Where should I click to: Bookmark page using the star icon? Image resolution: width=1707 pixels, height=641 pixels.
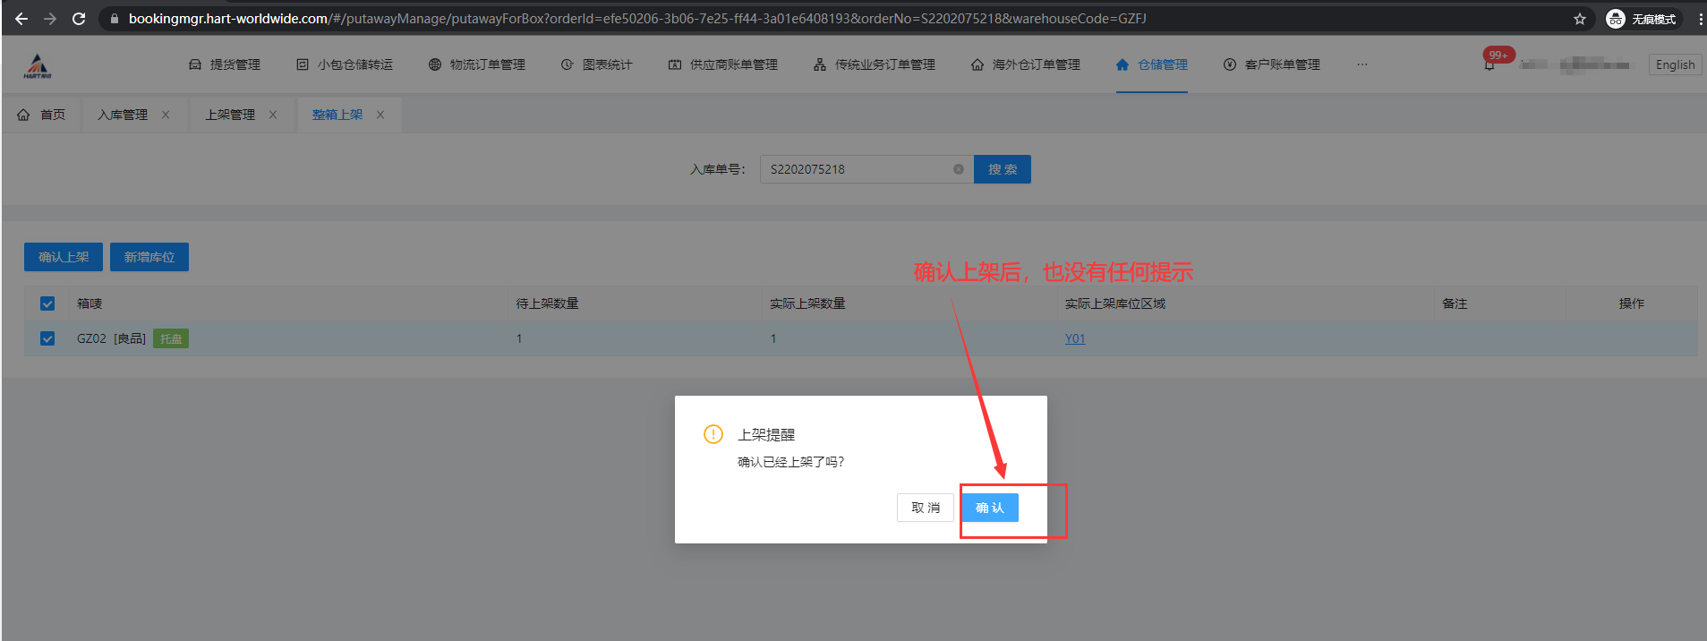1579,19
